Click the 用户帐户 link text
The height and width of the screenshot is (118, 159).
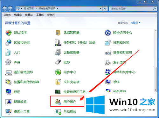coord(70,102)
